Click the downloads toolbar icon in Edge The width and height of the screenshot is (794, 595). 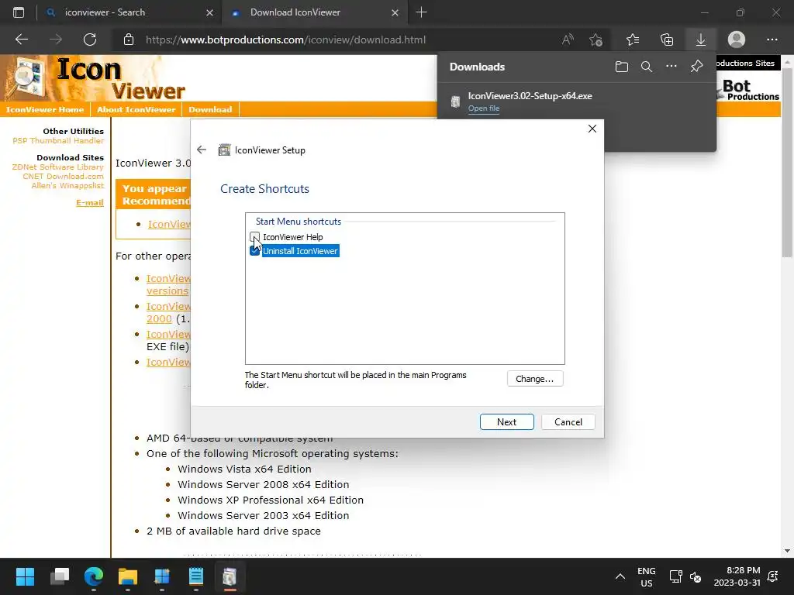pos(701,40)
